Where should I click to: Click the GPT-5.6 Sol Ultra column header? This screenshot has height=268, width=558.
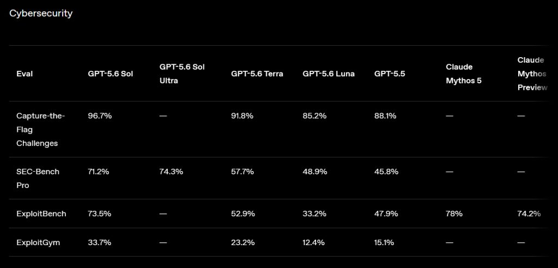click(x=182, y=74)
